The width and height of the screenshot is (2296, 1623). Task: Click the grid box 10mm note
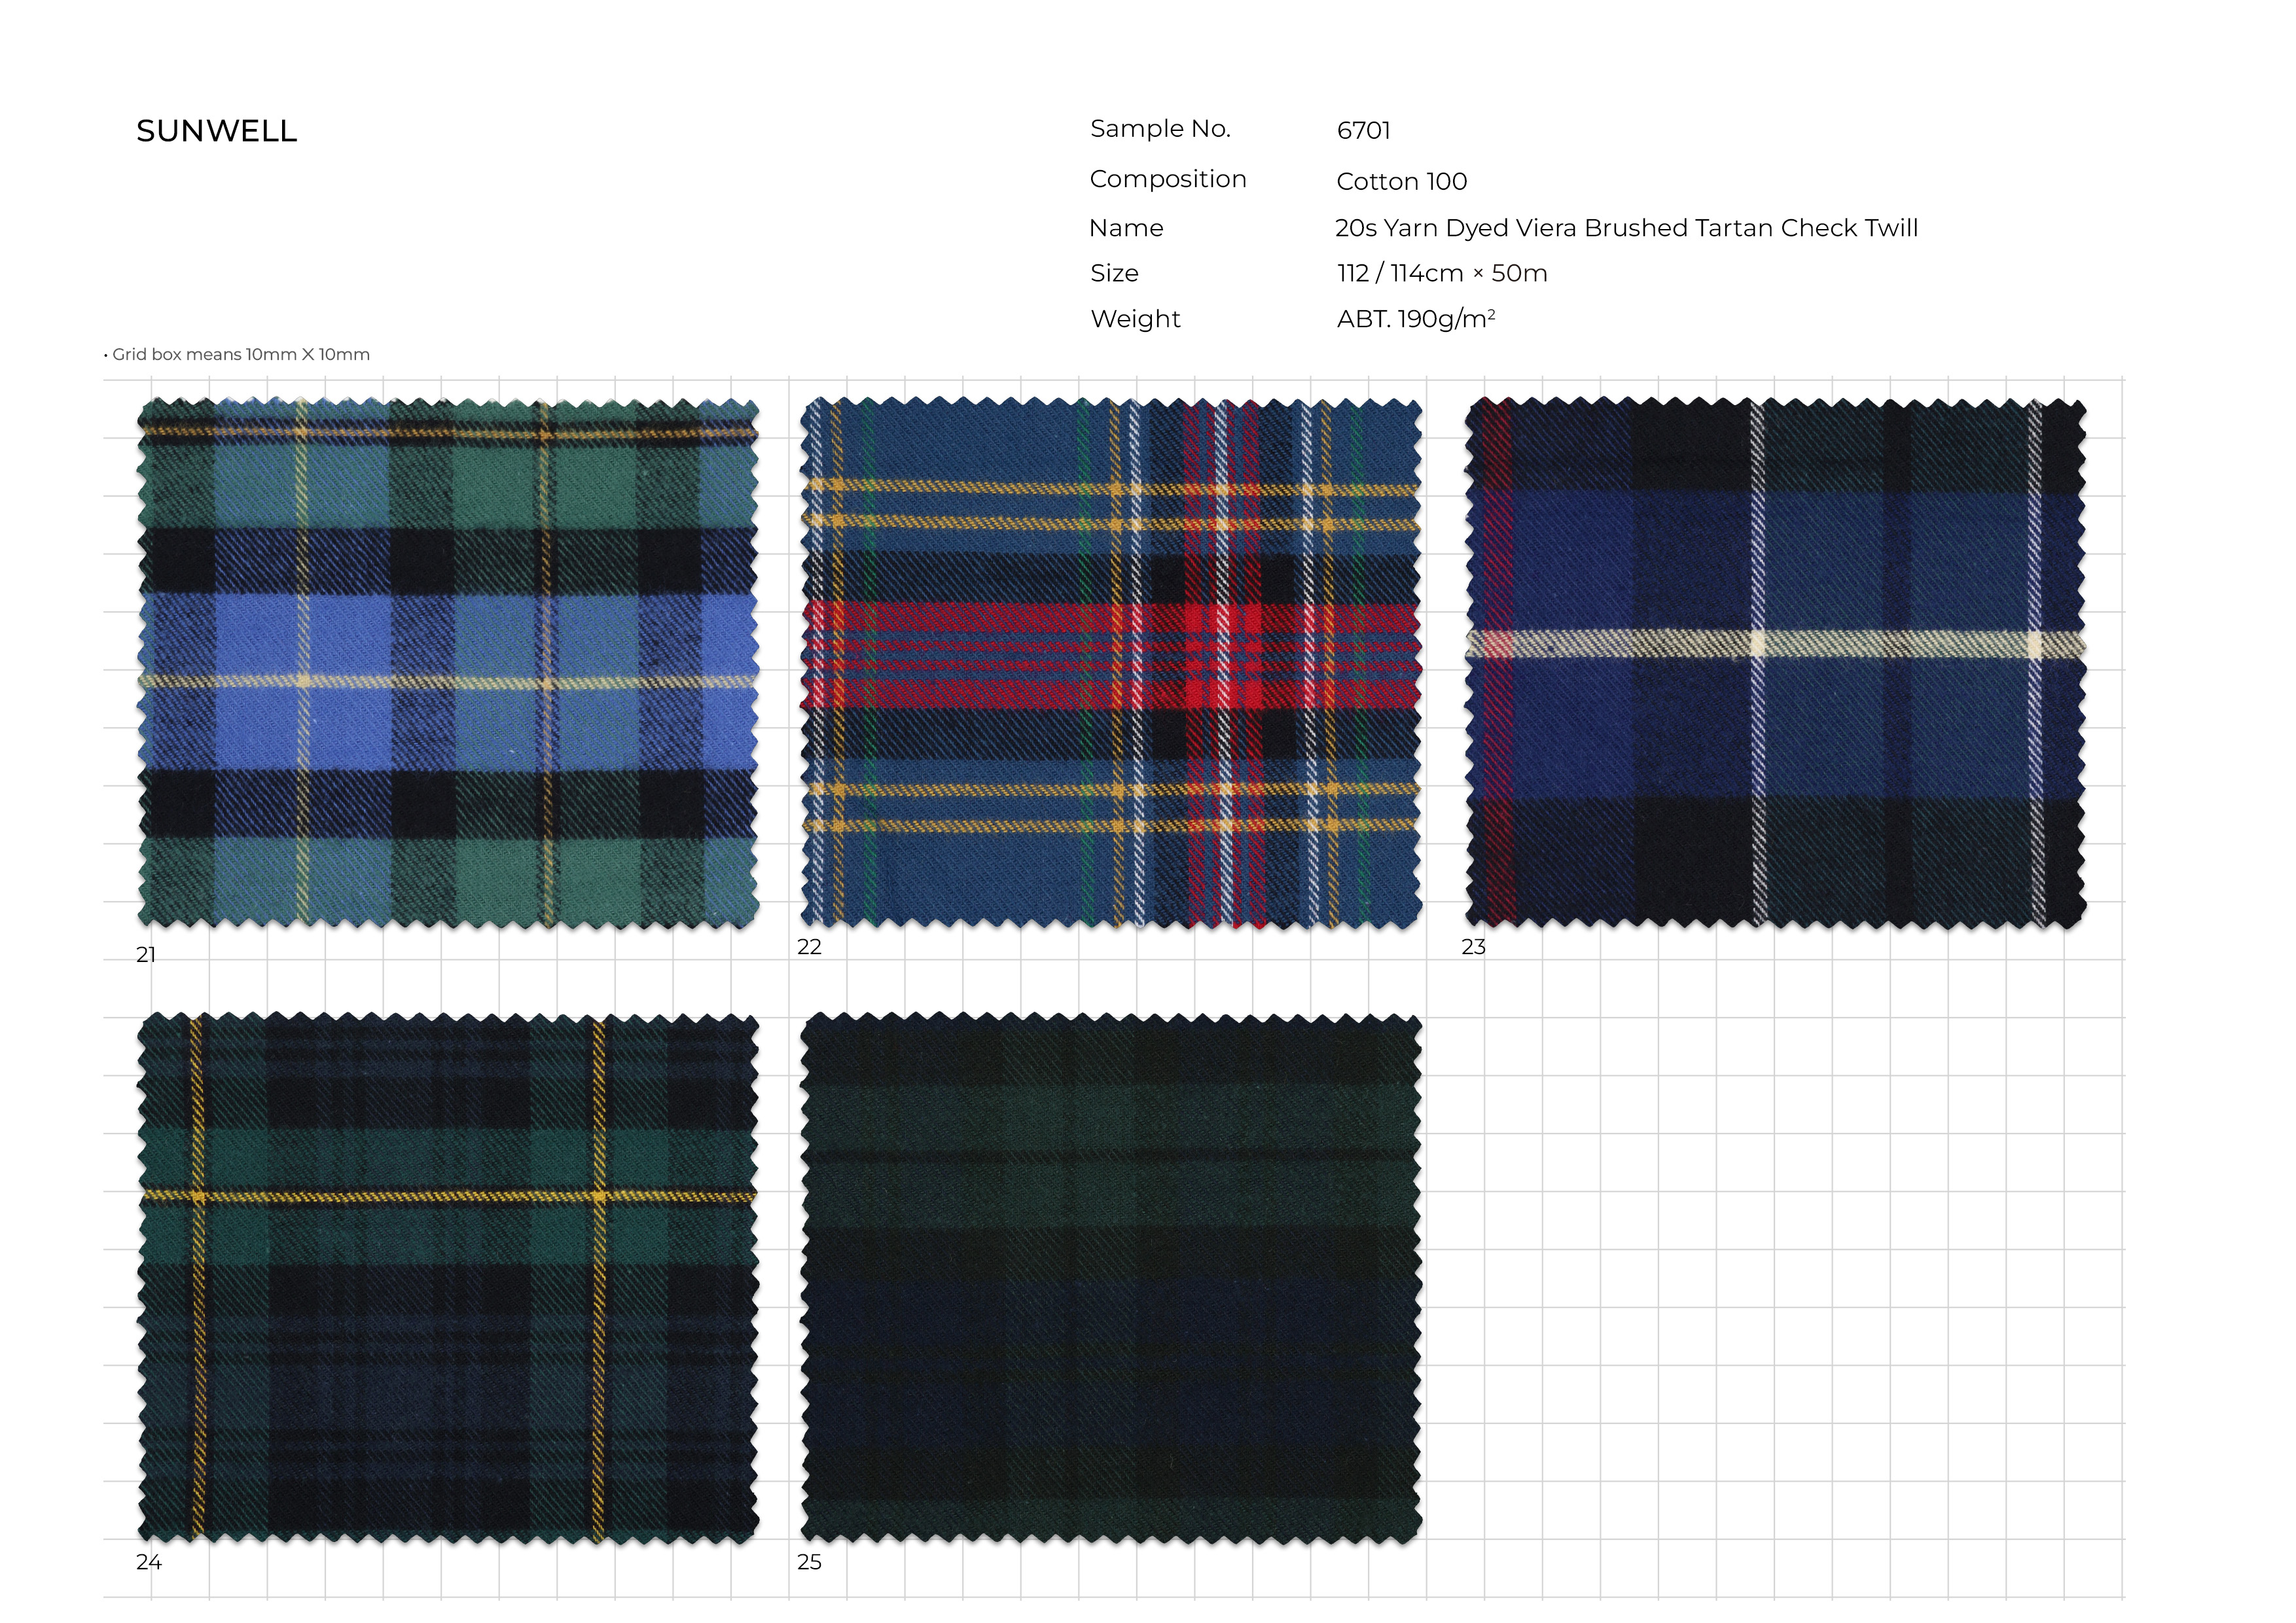click(237, 354)
